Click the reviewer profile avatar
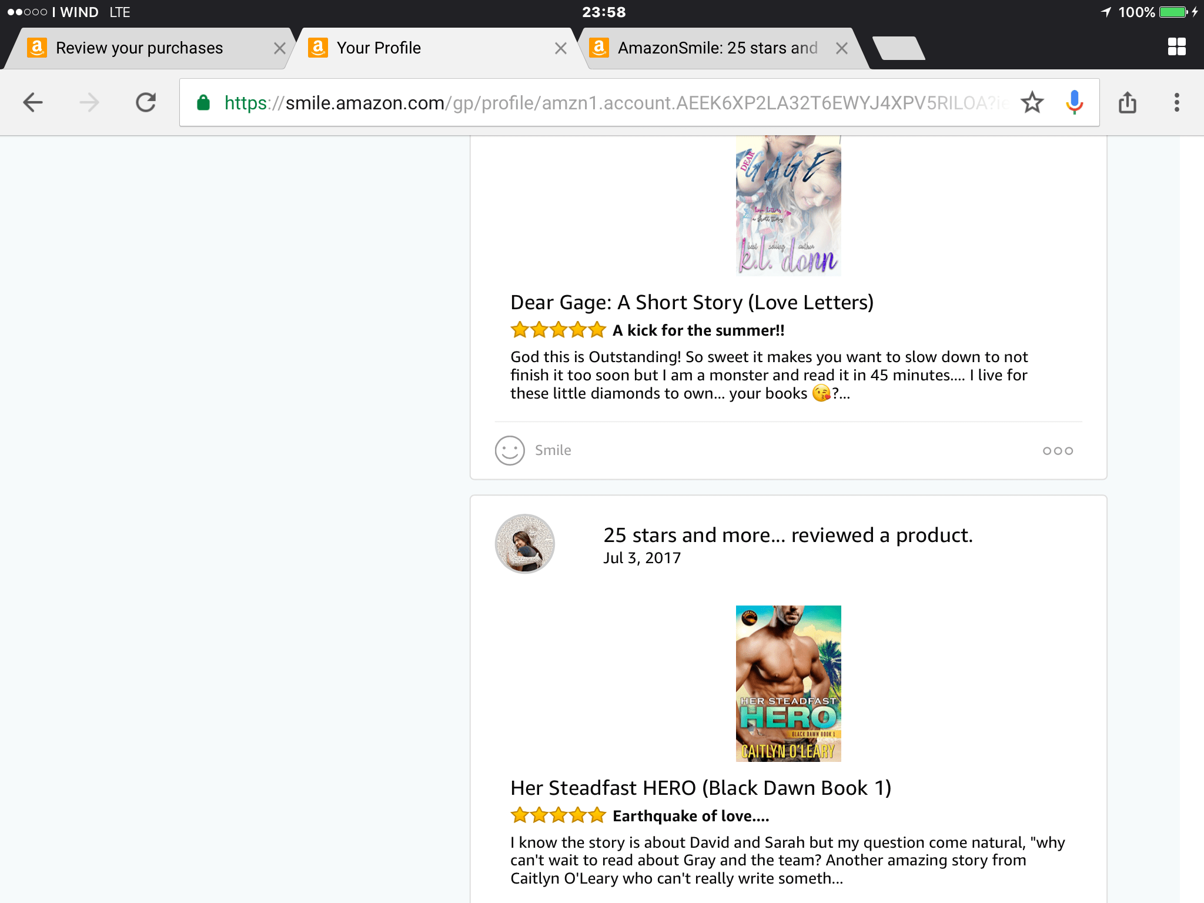This screenshot has width=1204, height=903. pyautogui.click(x=525, y=544)
